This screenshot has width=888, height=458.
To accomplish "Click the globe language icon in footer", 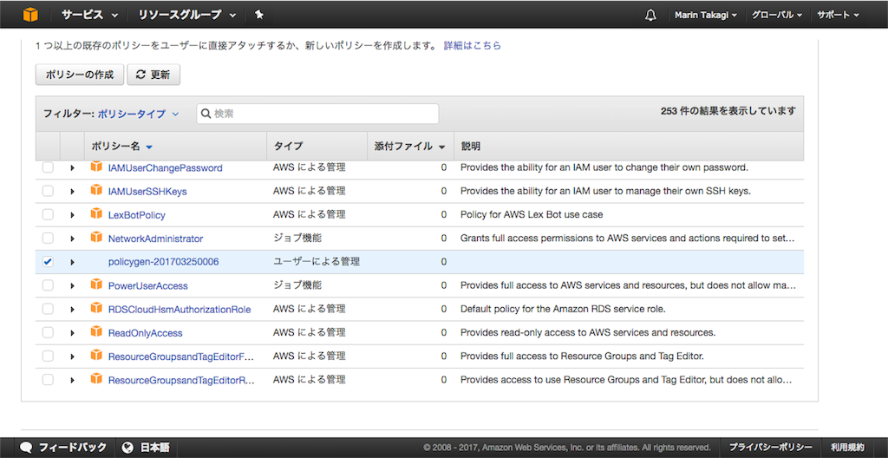I will [127, 447].
